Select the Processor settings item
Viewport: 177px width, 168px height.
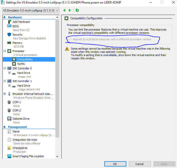(18, 51)
